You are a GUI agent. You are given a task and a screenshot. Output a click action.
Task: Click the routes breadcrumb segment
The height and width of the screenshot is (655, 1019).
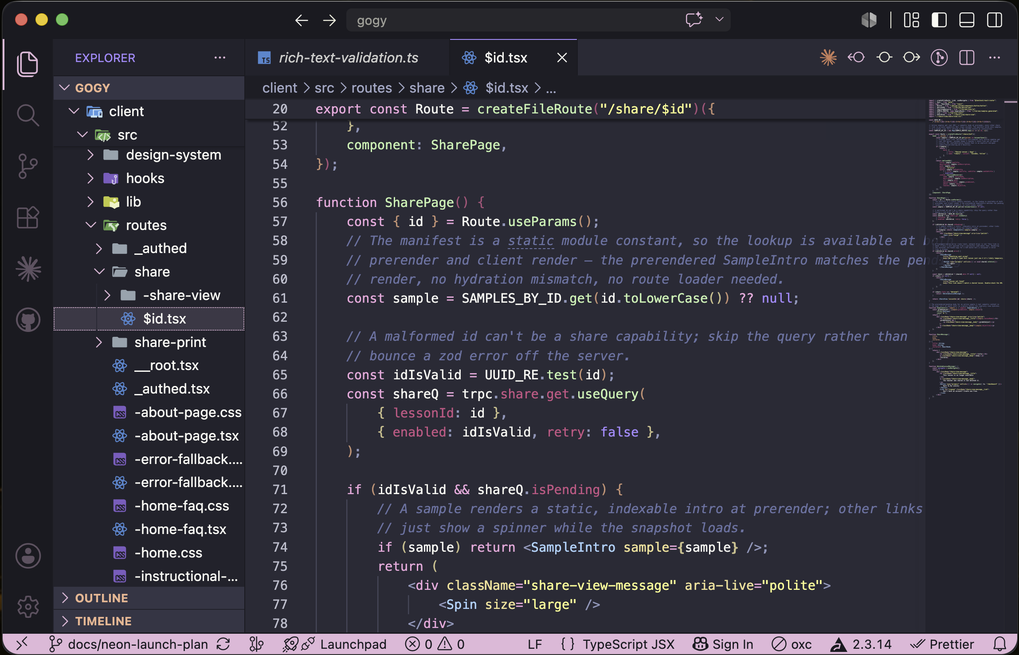click(372, 88)
